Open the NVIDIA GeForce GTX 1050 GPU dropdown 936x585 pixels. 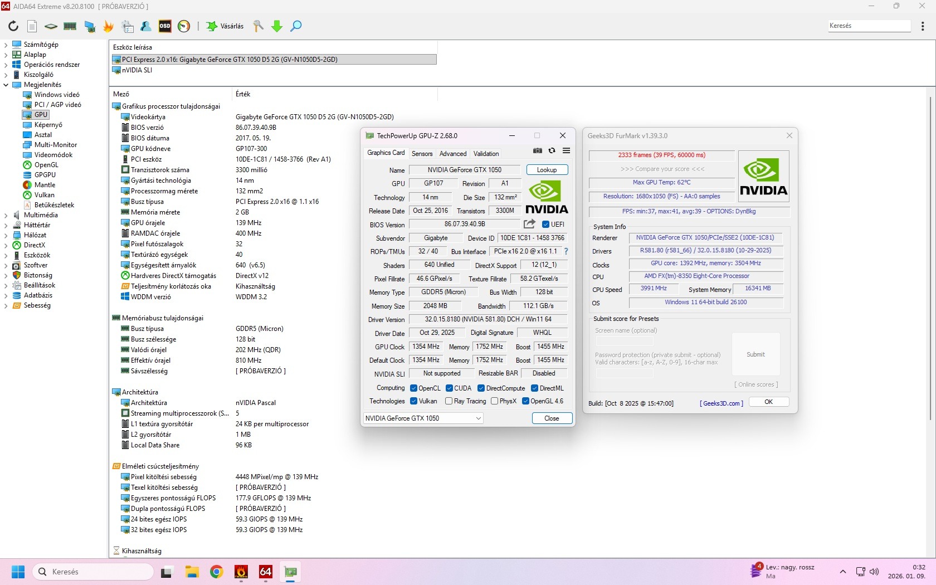423,418
